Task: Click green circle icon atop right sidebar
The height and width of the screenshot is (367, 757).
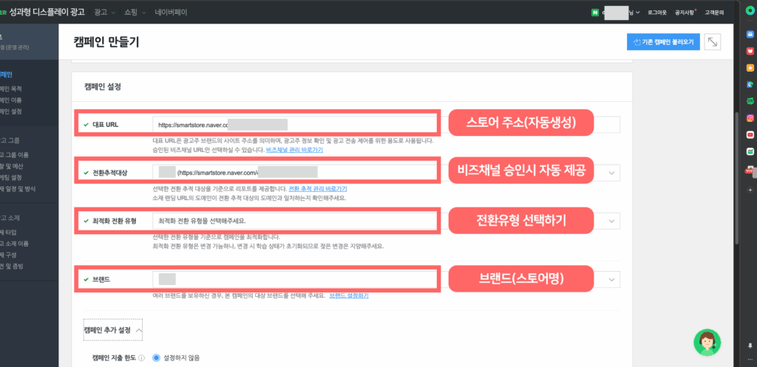Action: point(750,12)
